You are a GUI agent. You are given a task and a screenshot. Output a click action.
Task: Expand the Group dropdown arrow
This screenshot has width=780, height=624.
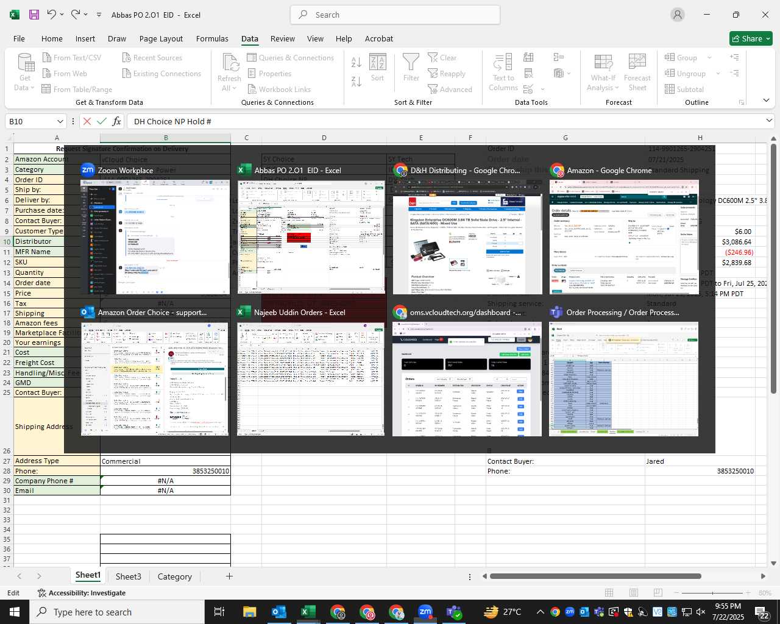coord(709,58)
